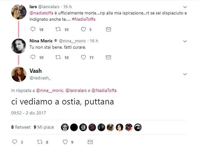This screenshot has height=154, width=199.
Task: Send Vash's tweet via direct message
Action: pos(90,142)
